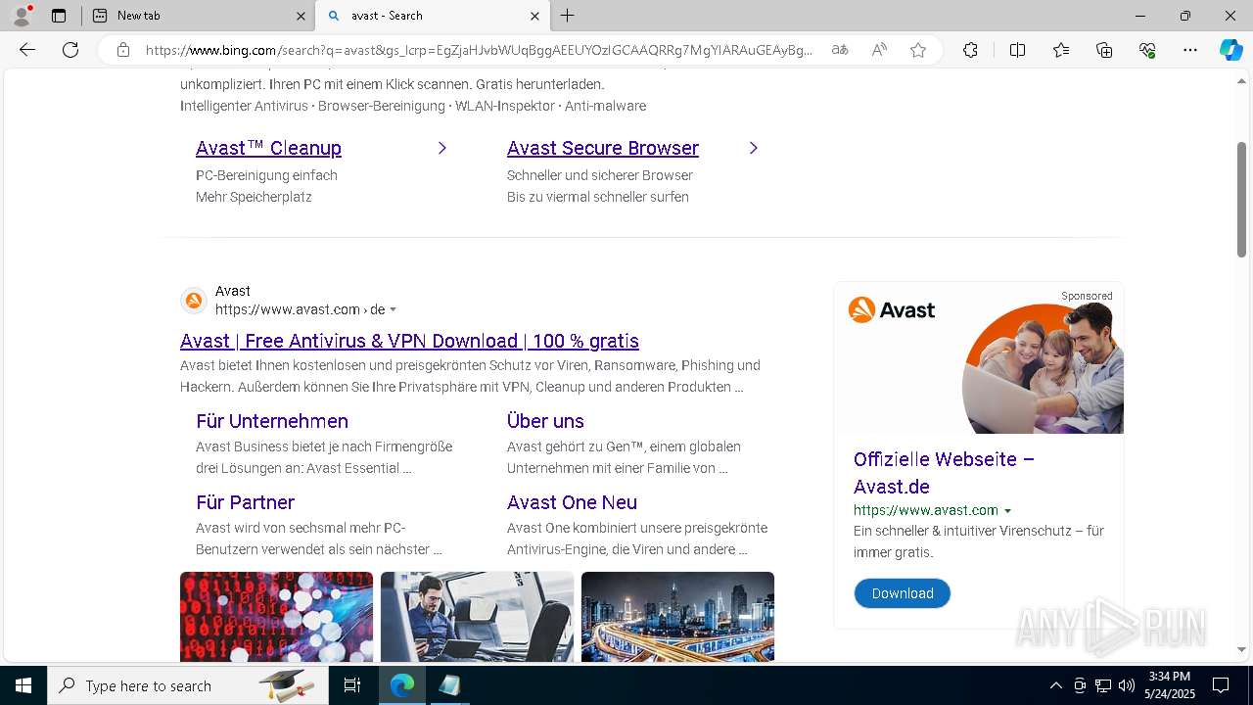Open network tray icon
This screenshot has height=705, width=1253.
(x=1103, y=685)
